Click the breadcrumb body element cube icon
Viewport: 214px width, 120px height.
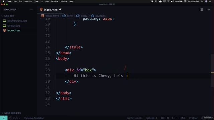coord(78,16)
